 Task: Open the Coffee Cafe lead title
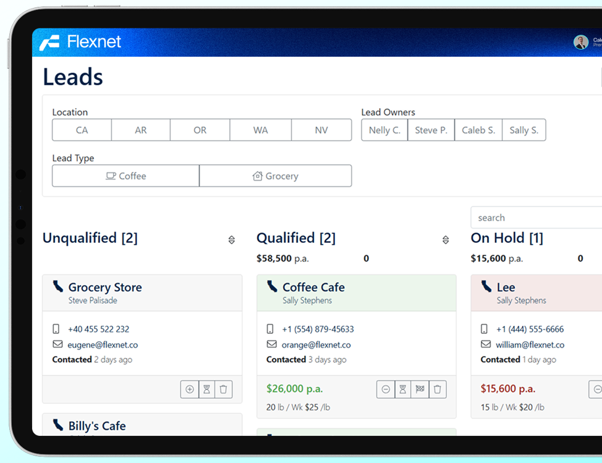313,287
